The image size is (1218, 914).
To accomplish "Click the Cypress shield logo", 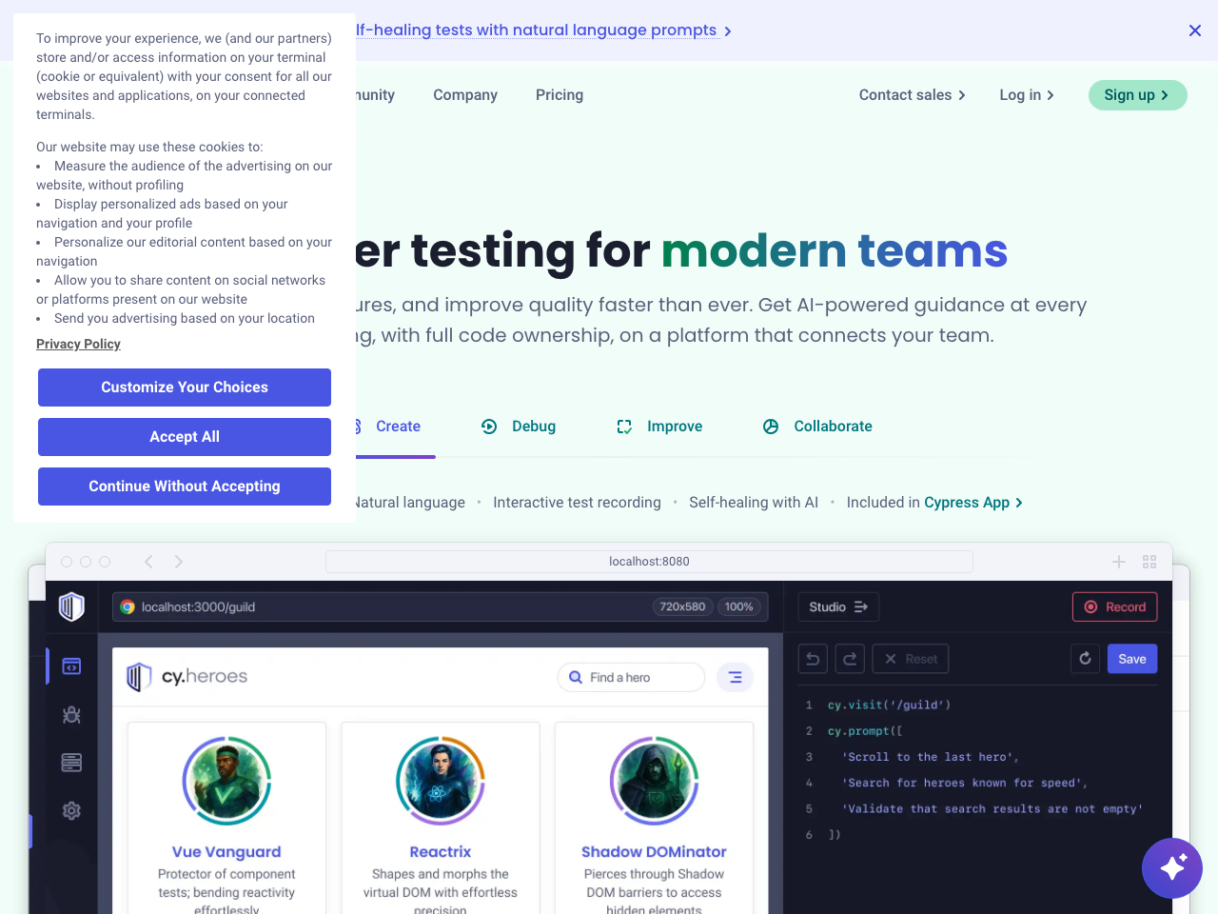I will [x=71, y=606].
